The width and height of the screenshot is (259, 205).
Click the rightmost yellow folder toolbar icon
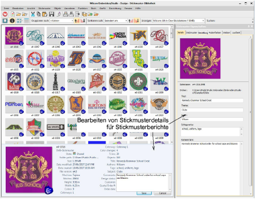pos(96,14)
